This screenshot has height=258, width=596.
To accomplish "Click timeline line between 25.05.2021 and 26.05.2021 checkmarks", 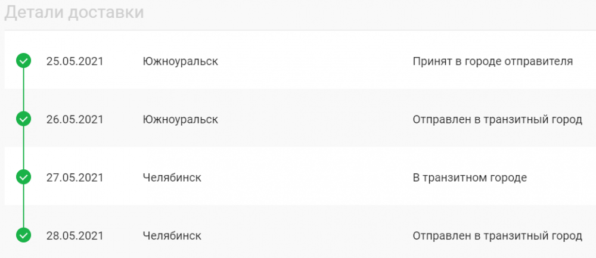I will [x=23, y=91].
